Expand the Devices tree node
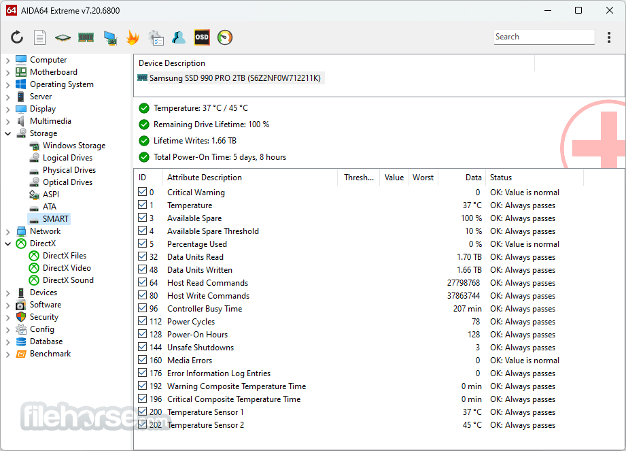The image size is (626, 451). click(x=8, y=293)
